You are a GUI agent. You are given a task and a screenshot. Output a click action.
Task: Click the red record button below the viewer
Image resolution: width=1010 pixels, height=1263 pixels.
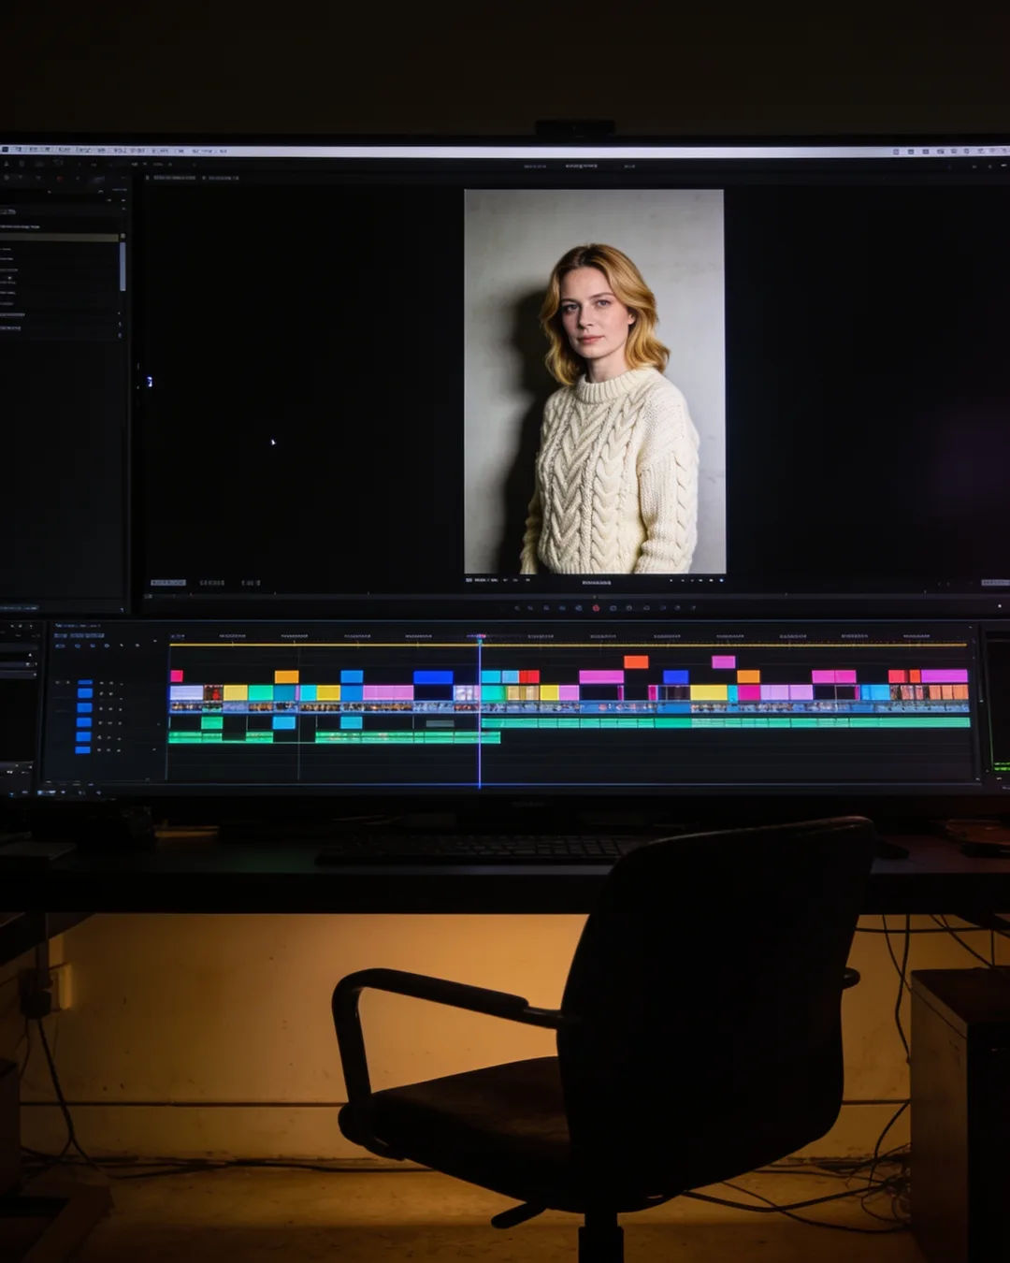596,608
